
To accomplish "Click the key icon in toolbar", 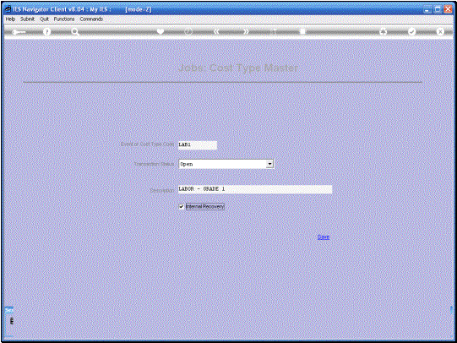I will click(19, 32).
